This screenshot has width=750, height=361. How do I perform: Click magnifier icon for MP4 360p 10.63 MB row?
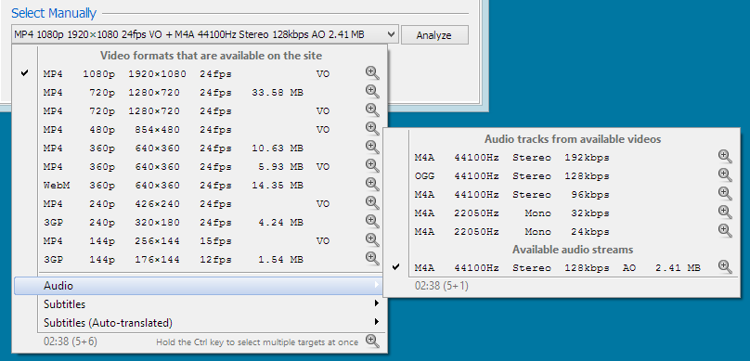pos(372,147)
